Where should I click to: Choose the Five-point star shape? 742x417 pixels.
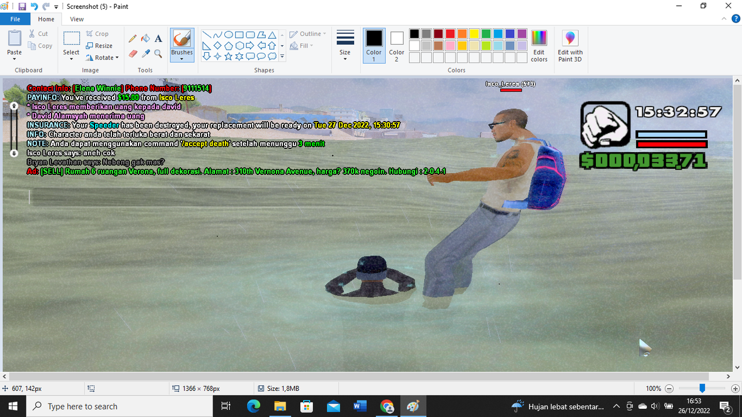tap(228, 56)
